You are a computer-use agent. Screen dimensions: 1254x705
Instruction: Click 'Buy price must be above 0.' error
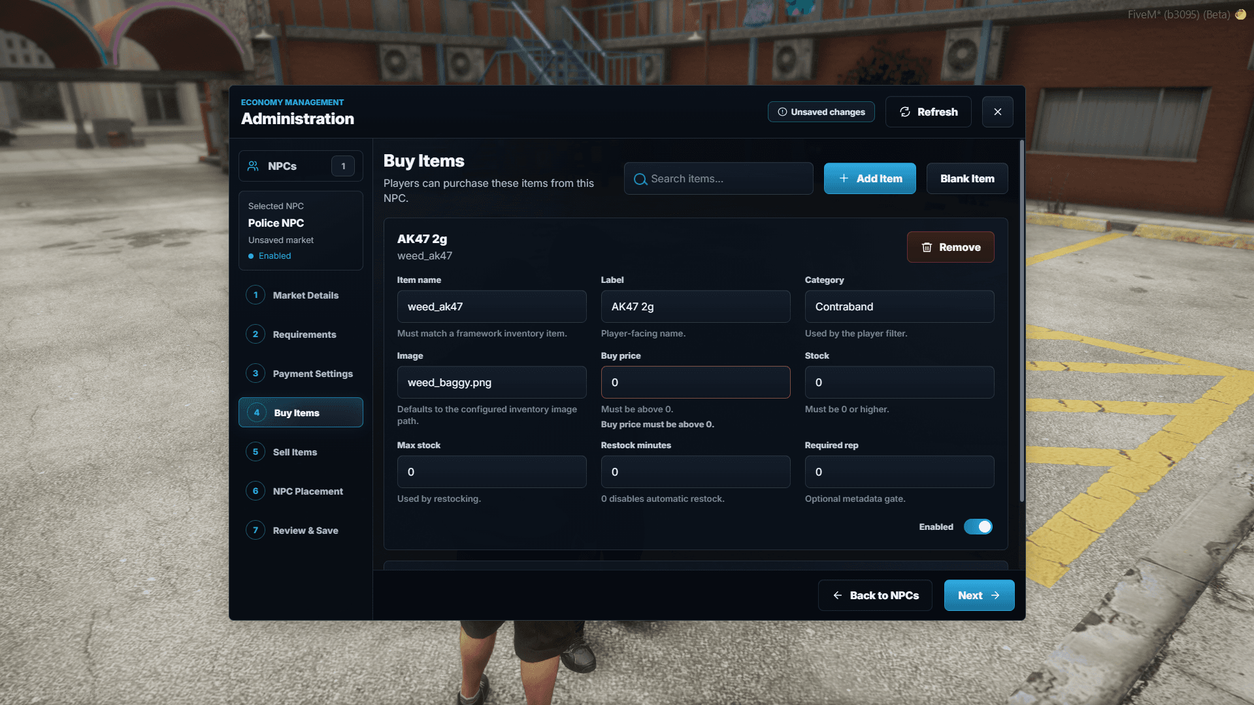[657, 425]
